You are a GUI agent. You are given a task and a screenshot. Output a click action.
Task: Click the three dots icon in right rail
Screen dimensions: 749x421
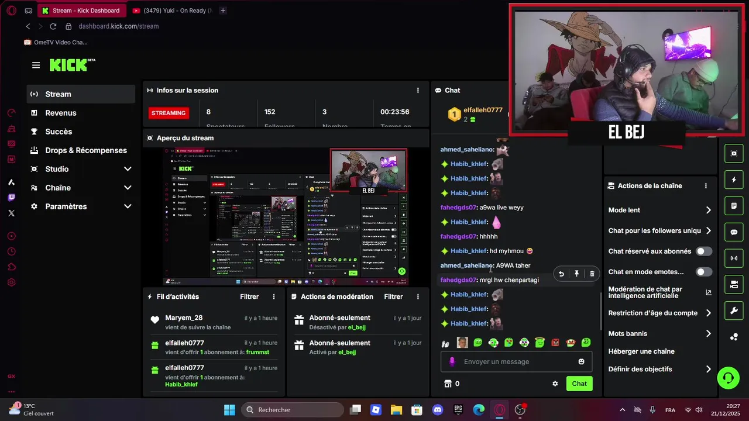pyautogui.click(x=734, y=337)
